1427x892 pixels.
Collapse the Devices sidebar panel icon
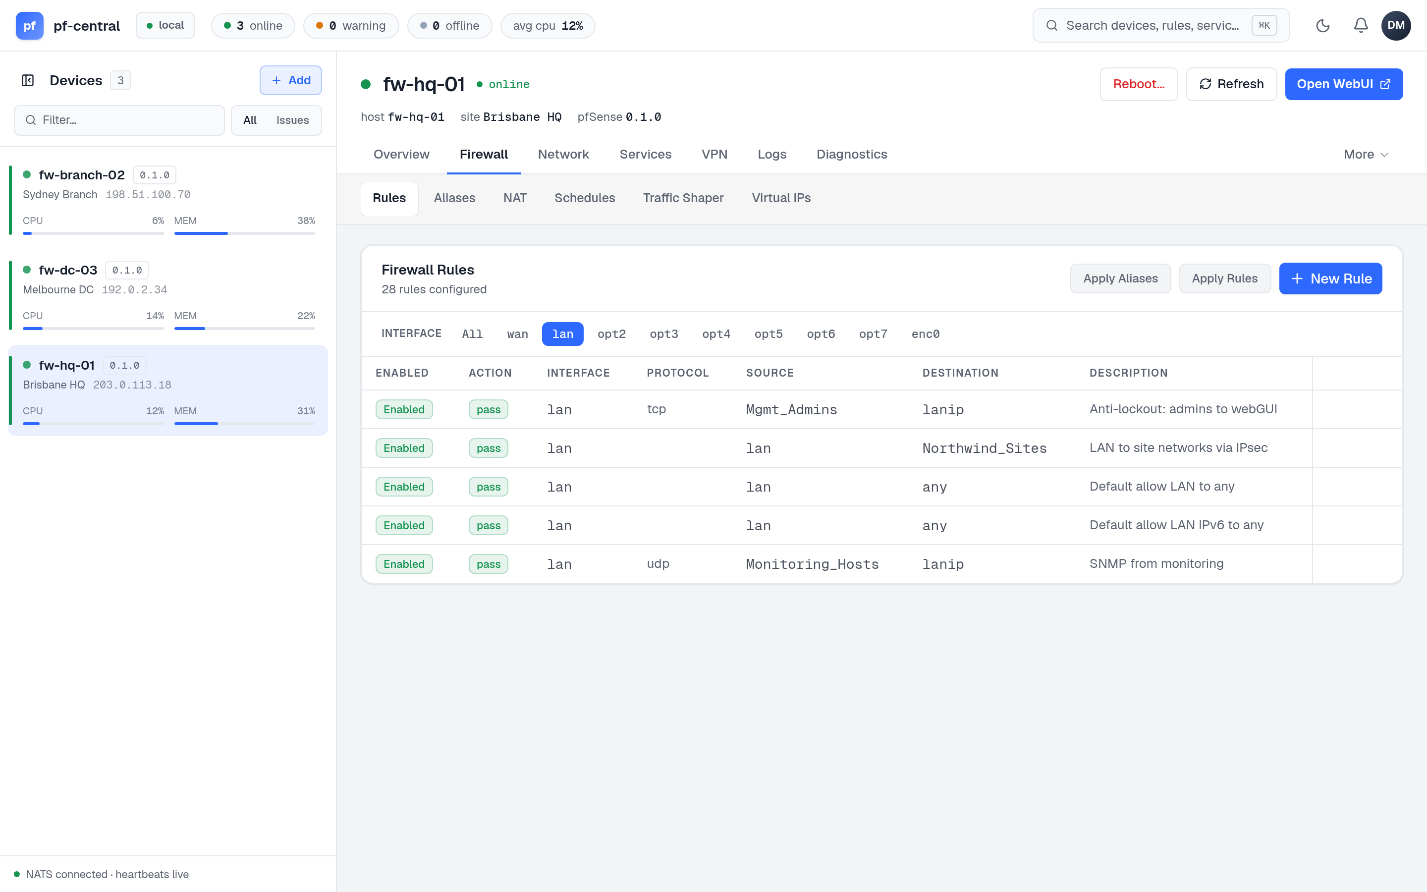28,80
